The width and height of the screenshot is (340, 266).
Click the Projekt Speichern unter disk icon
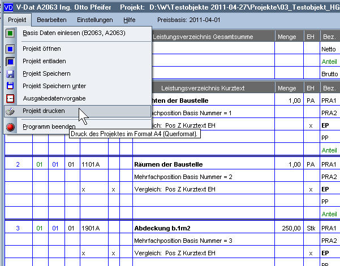10,86
